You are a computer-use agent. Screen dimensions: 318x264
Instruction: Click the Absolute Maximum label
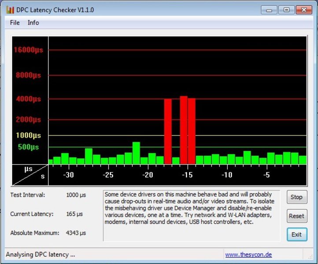[35, 233]
